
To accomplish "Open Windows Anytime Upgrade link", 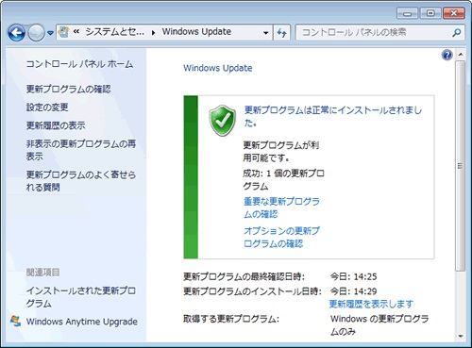I will [82, 322].
